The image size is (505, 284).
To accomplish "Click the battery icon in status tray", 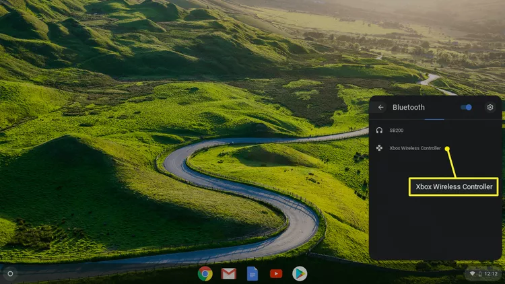I will click(x=481, y=274).
